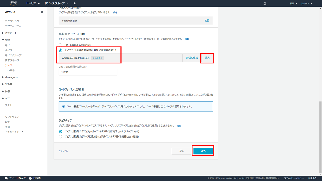Click the ドキュメント external link icon
Viewport: 322px width, 181px height.
(22, 132)
